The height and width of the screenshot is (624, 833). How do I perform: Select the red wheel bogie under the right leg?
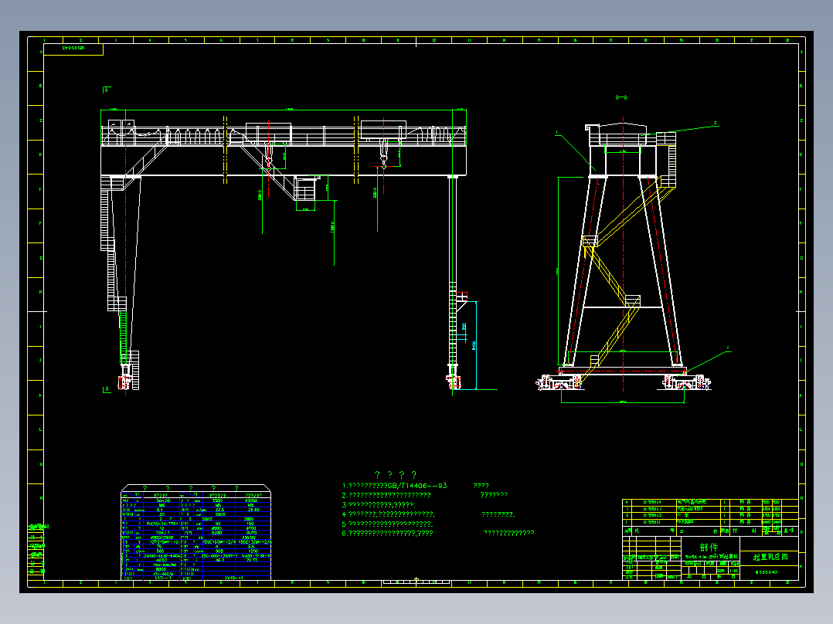click(453, 381)
